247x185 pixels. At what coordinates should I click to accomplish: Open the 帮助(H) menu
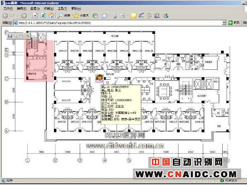(76, 9)
